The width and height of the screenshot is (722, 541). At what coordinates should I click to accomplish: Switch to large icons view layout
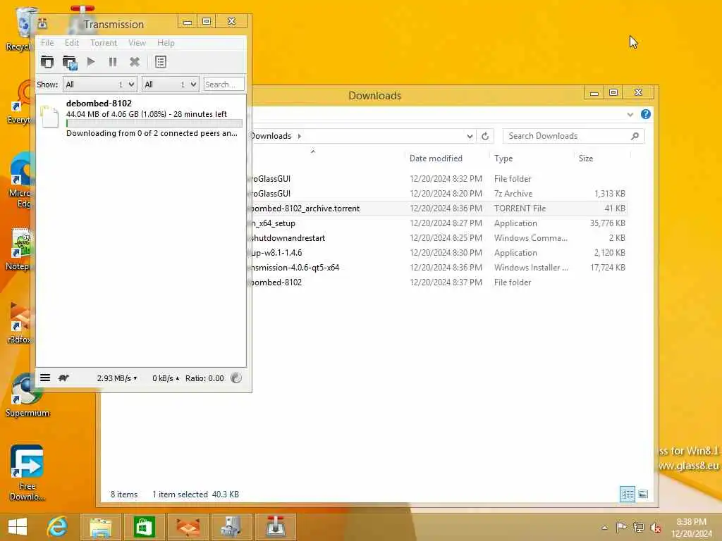pyautogui.click(x=643, y=494)
